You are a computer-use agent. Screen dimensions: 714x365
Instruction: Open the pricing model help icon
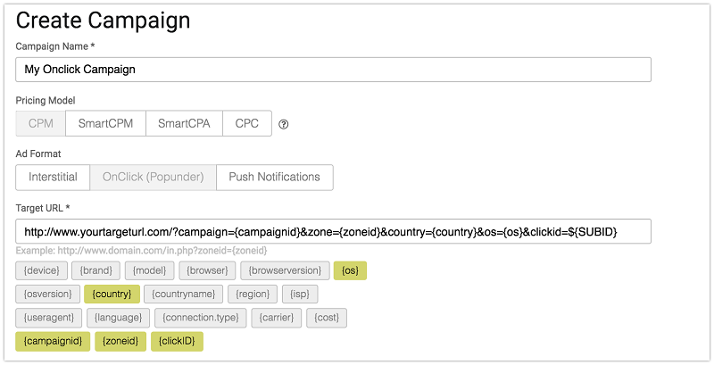[x=283, y=124]
